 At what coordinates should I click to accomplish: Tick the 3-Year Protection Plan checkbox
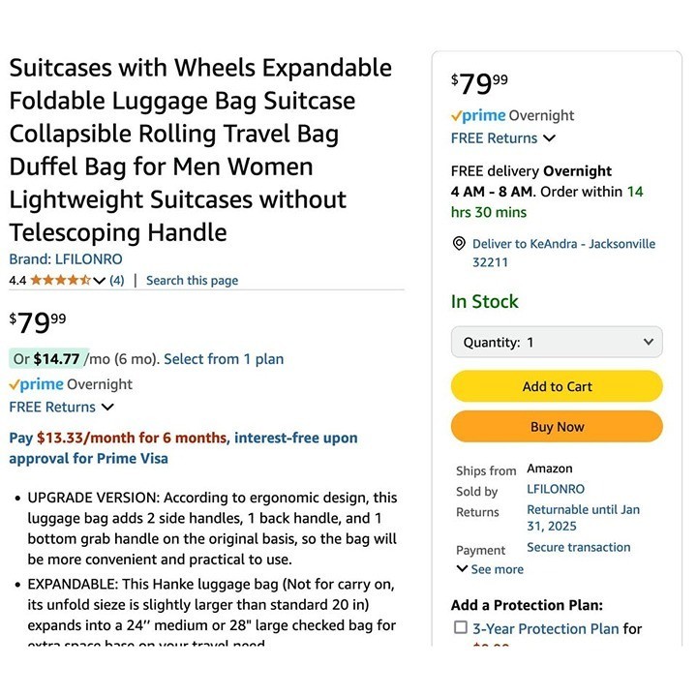click(x=461, y=628)
